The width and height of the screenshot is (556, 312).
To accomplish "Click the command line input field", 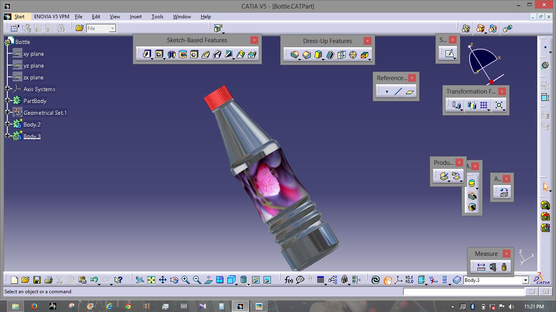I will tap(464, 292).
